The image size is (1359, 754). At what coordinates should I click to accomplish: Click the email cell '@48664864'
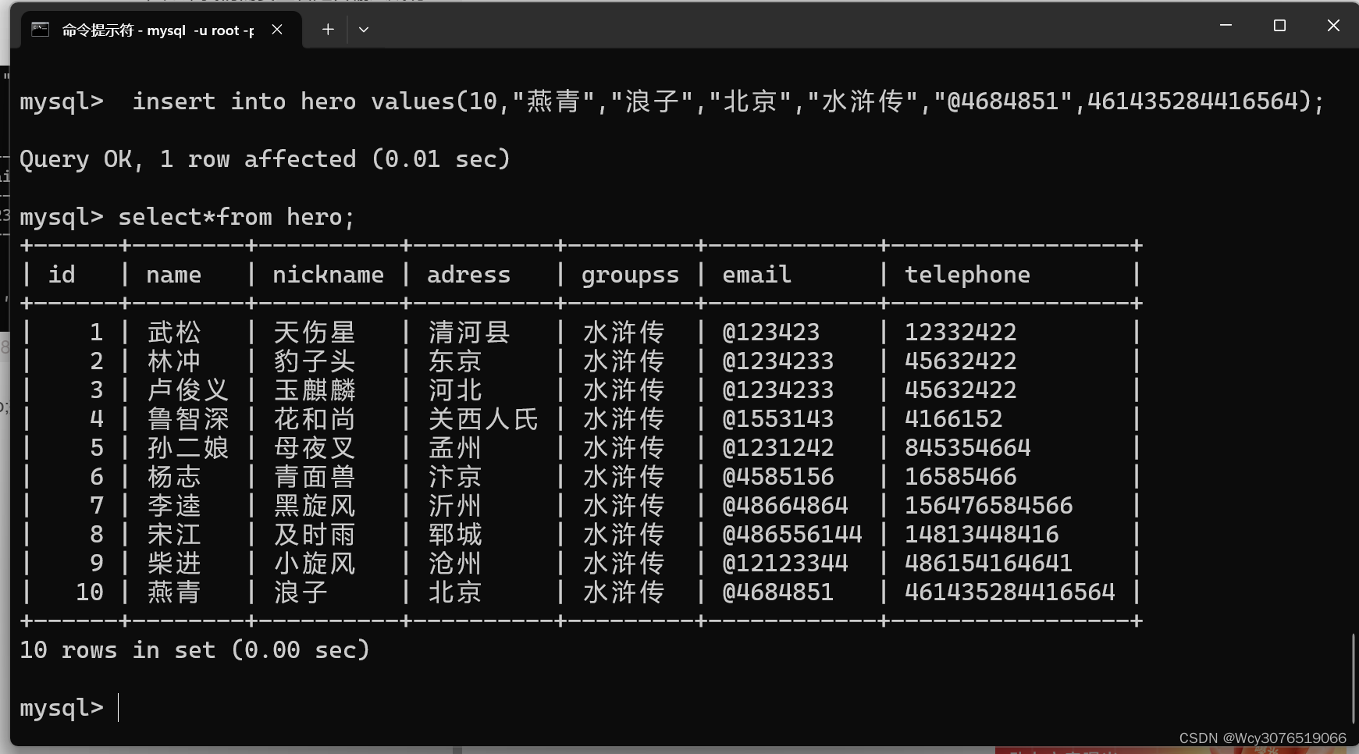pyautogui.click(x=785, y=506)
